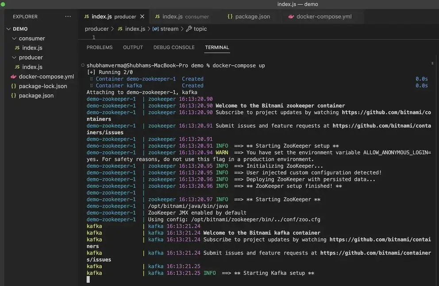Click editor line number 1
Viewport: 439px width, 286px height.
point(94,37)
